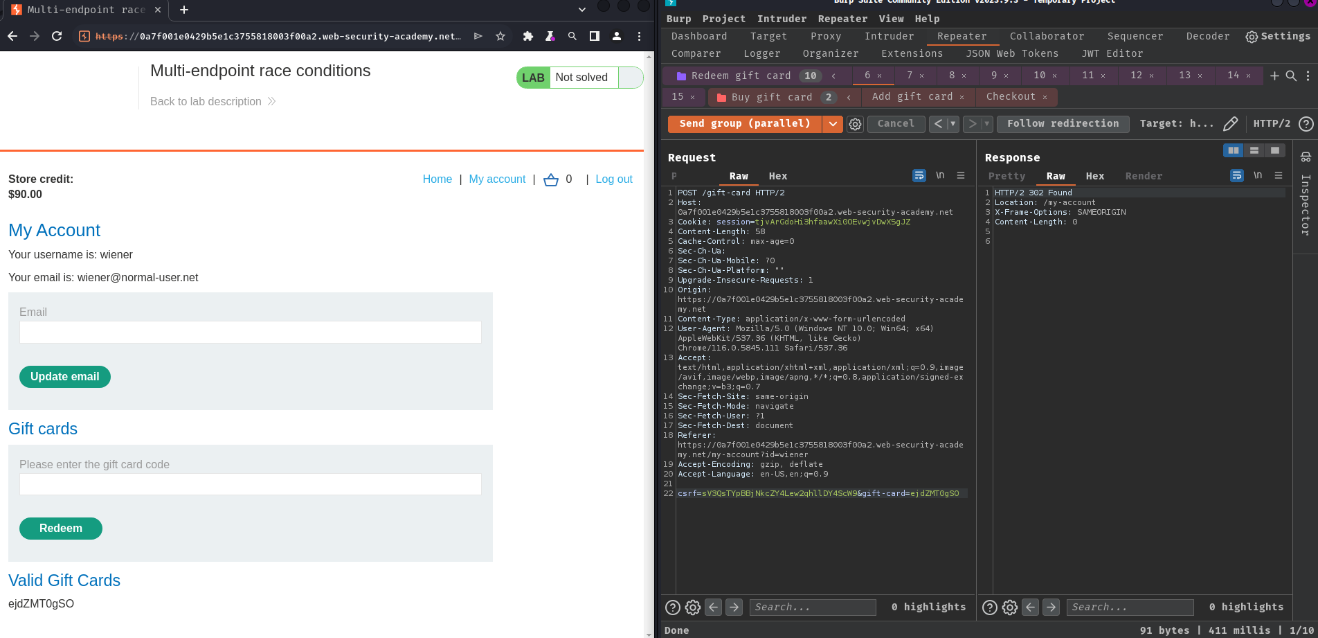Viewport: 1318px width, 638px height.
Task: Open Chrome tab search chevron
Action: pyautogui.click(x=582, y=10)
